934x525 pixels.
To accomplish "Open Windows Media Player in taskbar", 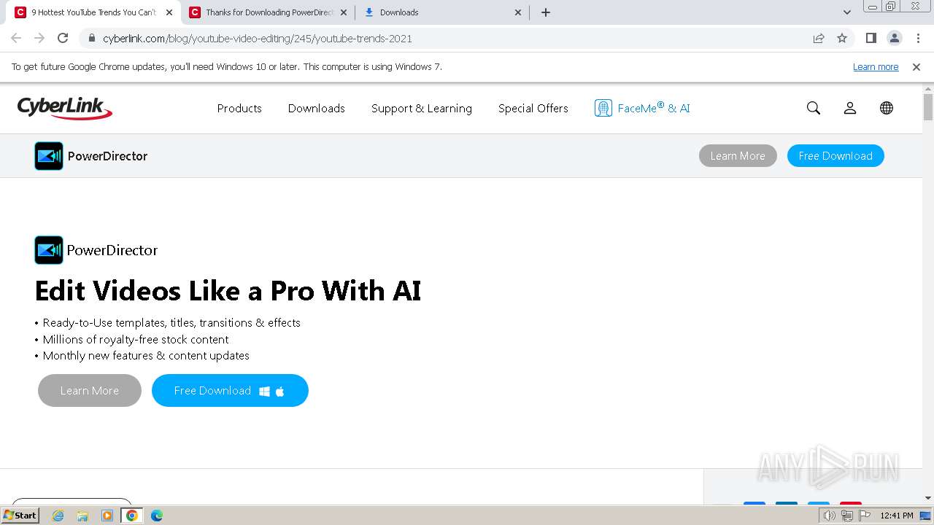I will click(107, 516).
